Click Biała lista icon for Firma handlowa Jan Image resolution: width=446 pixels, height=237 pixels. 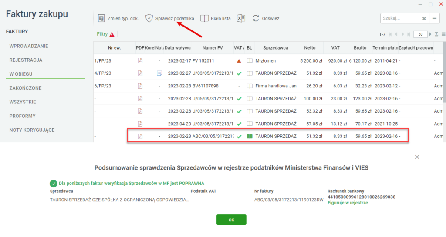(250, 86)
